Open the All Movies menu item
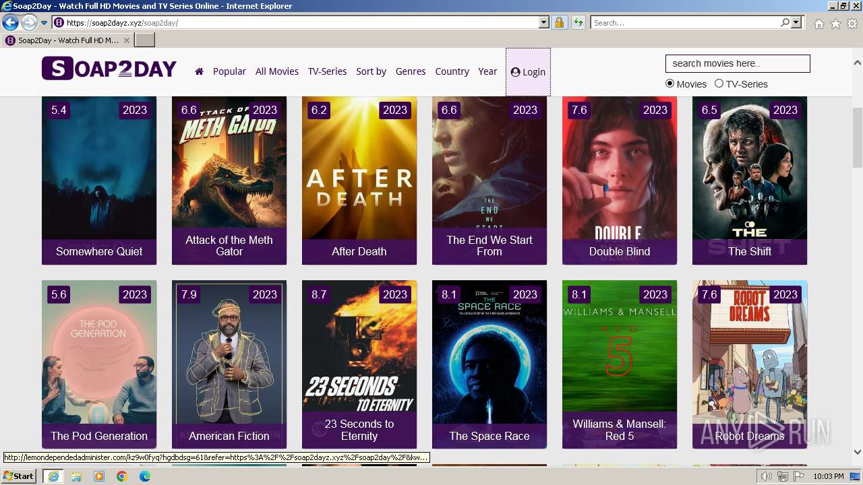Screen dimensions: 863x485 [x=277, y=71]
